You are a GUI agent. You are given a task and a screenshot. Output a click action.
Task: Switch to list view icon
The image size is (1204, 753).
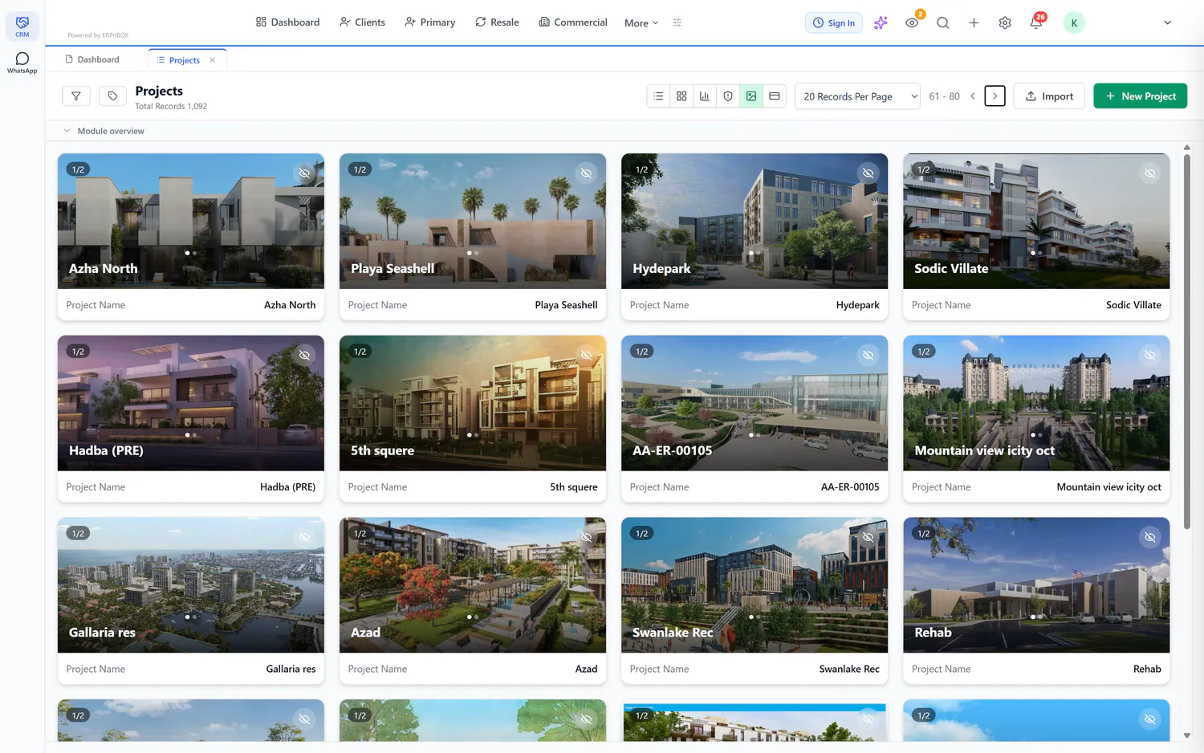658,96
